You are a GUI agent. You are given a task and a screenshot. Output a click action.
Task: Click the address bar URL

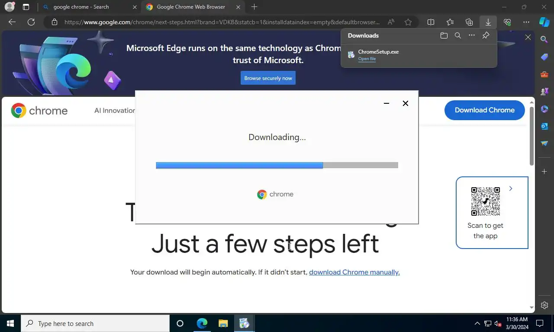[x=222, y=22]
